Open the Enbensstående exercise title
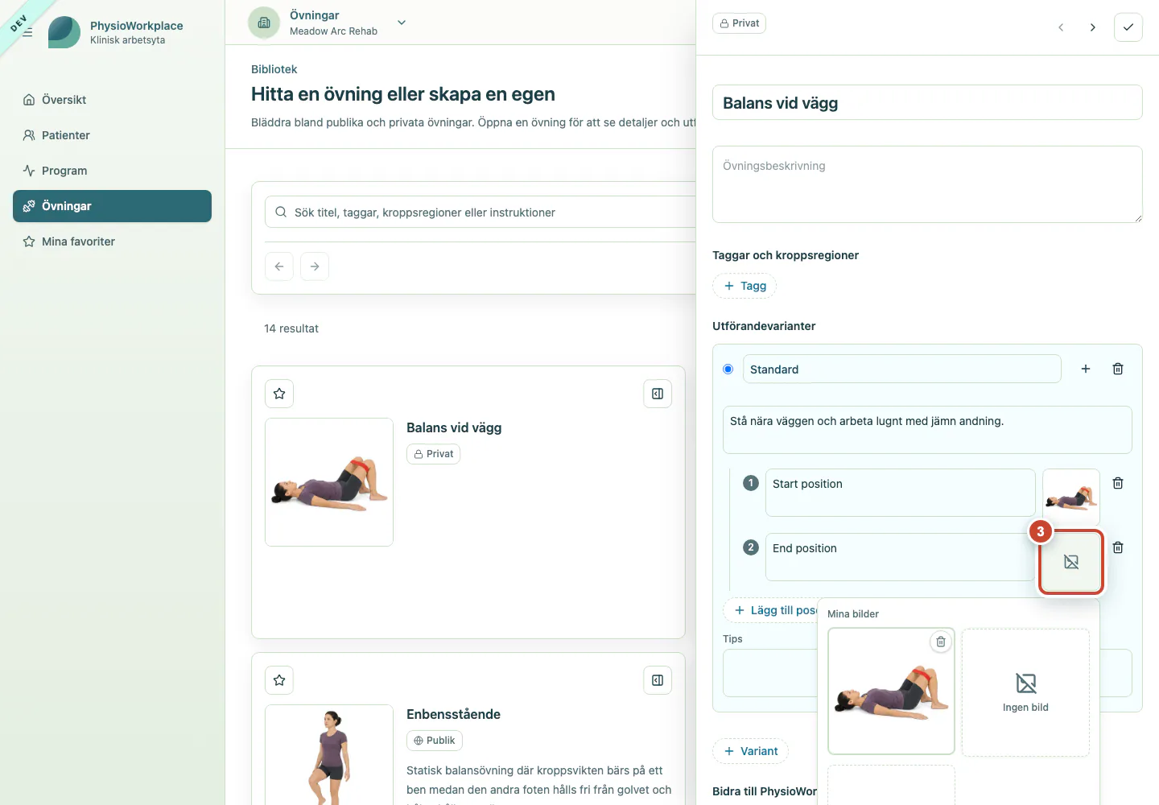 453,714
